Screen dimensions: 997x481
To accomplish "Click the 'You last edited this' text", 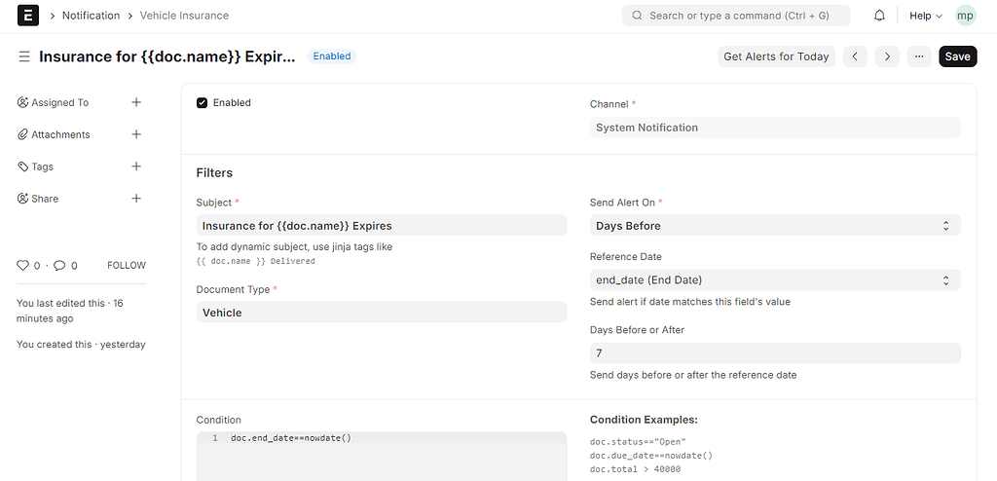I will 70,312.
